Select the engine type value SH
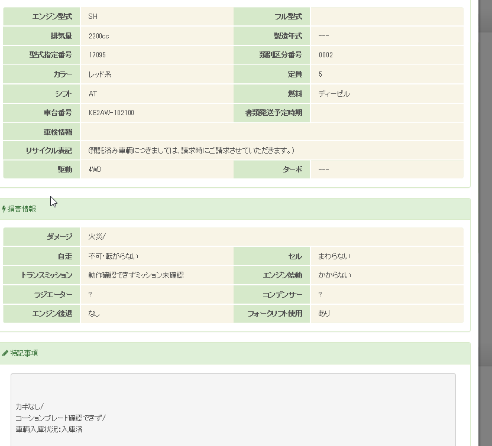 click(93, 17)
